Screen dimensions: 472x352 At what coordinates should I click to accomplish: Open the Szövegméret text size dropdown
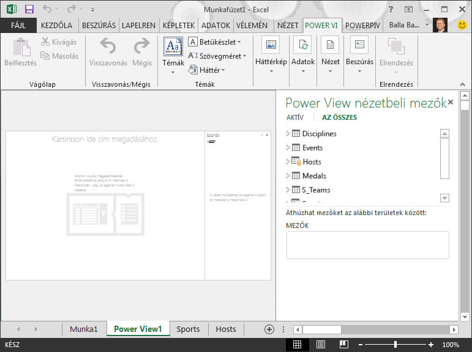[x=217, y=56]
